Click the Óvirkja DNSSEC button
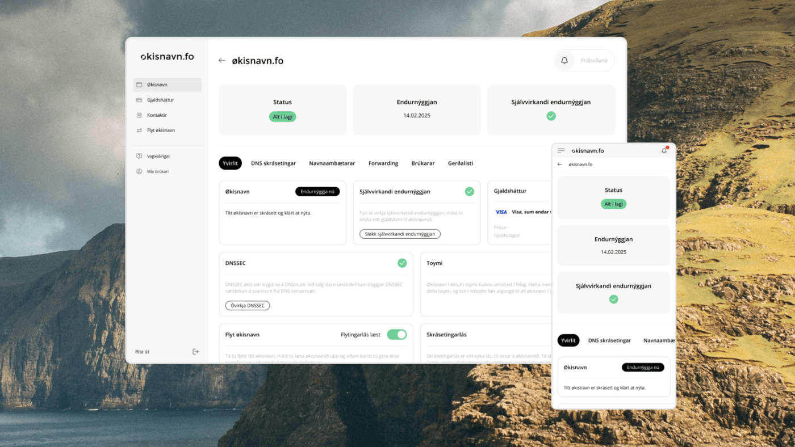The image size is (795, 447). coord(248,306)
